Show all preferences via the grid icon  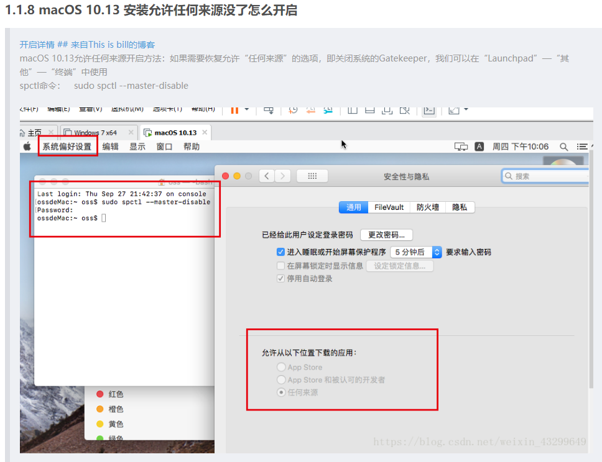pos(312,176)
